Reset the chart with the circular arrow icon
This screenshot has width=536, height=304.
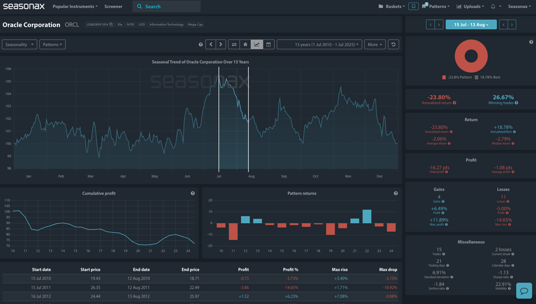(x=394, y=44)
